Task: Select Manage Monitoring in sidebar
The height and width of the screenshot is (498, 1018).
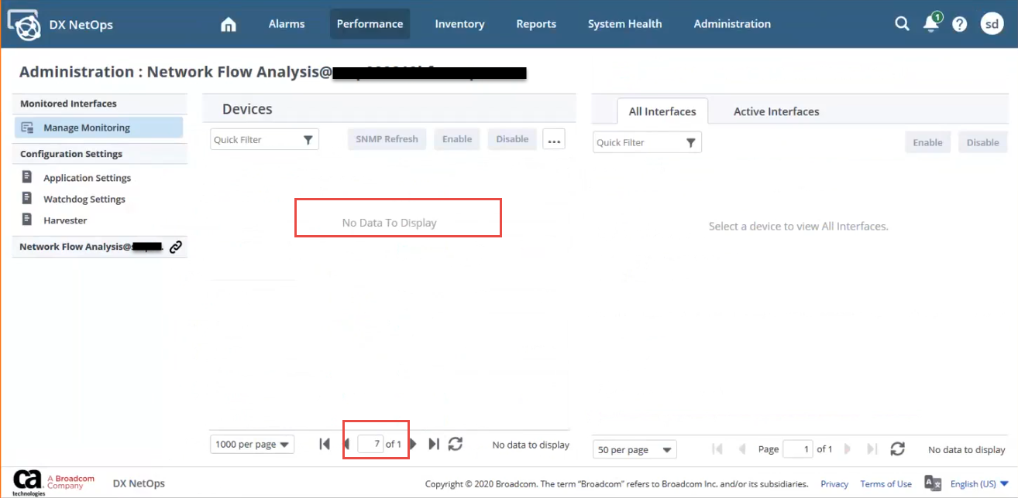Action: click(x=98, y=128)
